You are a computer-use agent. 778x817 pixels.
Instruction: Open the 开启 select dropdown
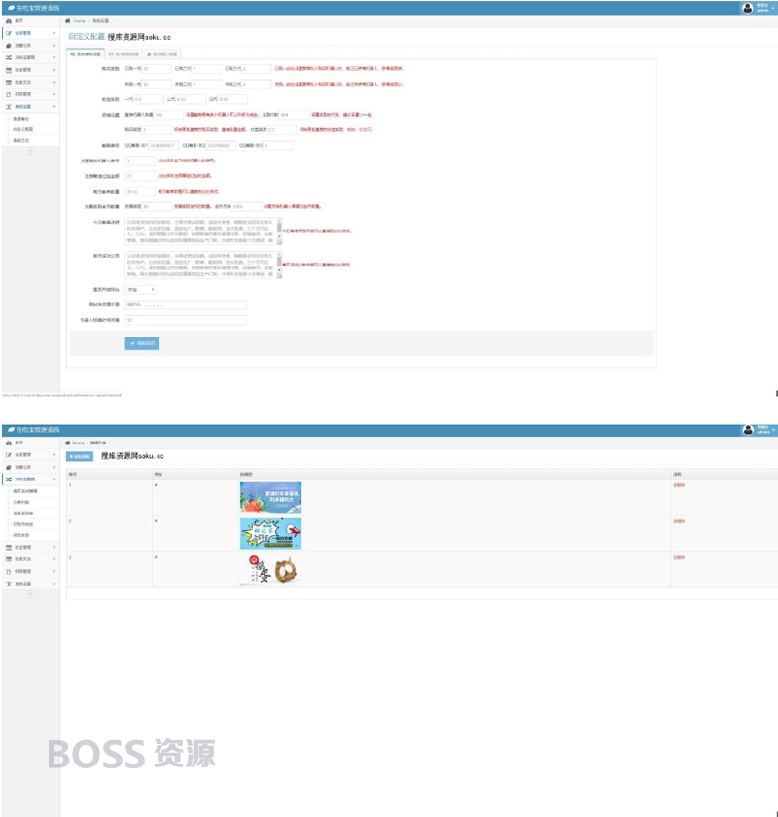pyautogui.click(x=140, y=289)
